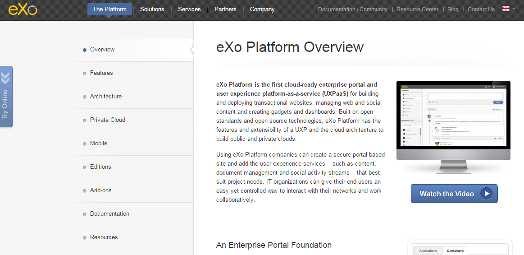Select Resources in the sidebar

(132, 237)
